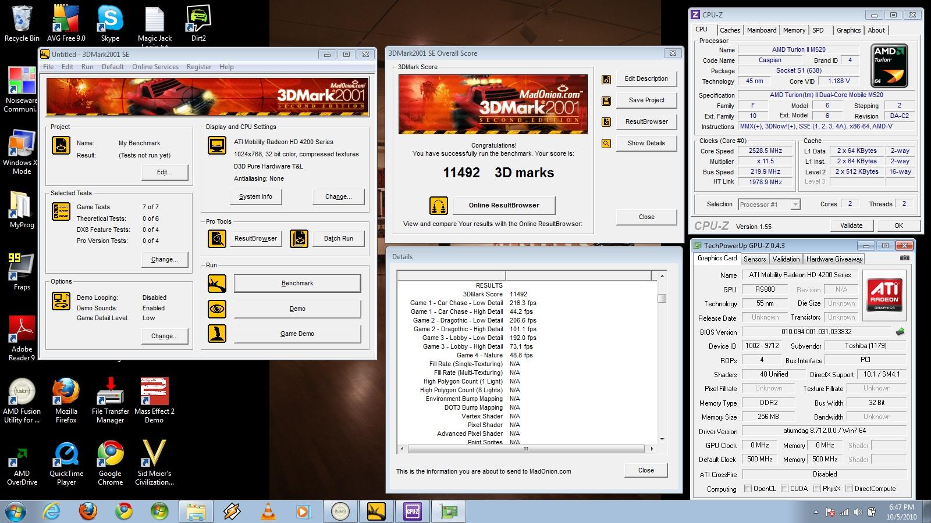931x523 pixels.
Task: Click the Batch Run icon in Pro Tools
Action: click(299, 238)
